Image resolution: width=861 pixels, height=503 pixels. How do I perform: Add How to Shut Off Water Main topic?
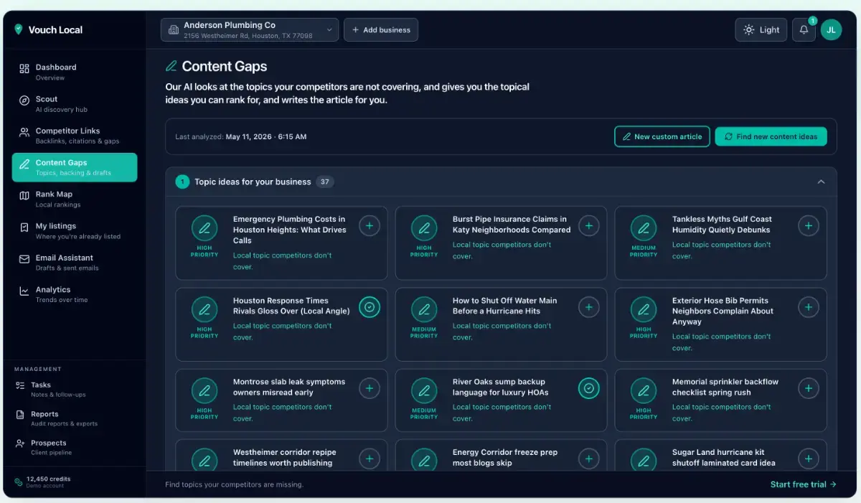coord(589,307)
